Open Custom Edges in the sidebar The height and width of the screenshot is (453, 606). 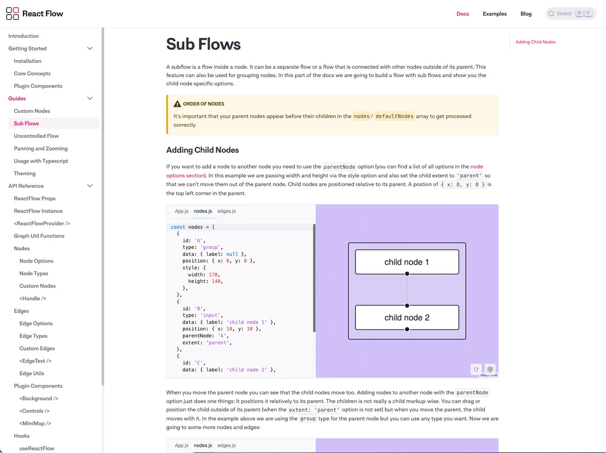pyautogui.click(x=37, y=348)
